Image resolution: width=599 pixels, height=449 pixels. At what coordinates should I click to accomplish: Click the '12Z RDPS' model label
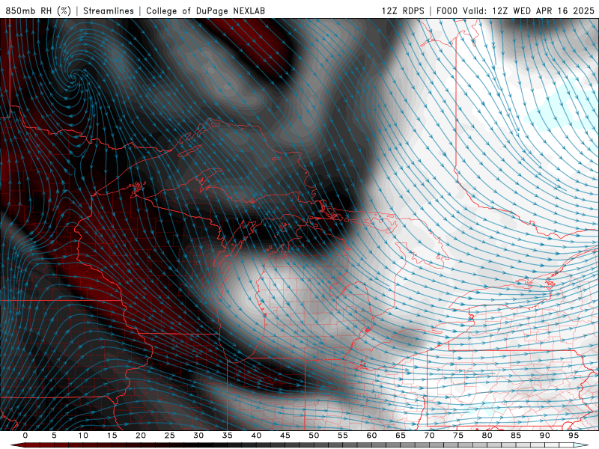click(403, 10)
